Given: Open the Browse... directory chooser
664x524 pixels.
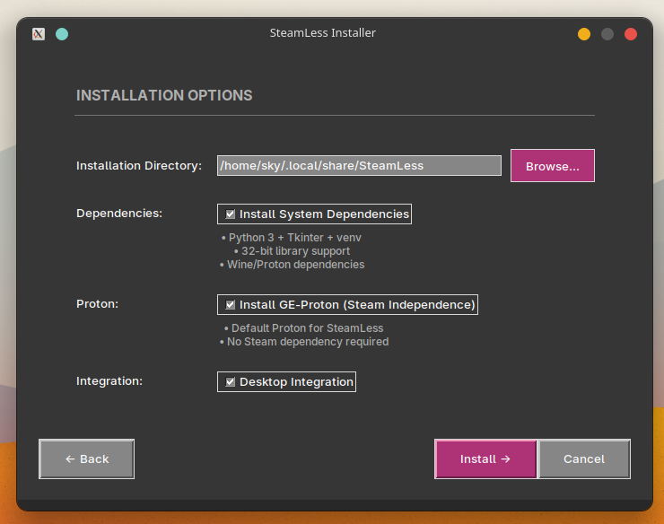Looking at the screenshot, I should [x=552, y=166].
